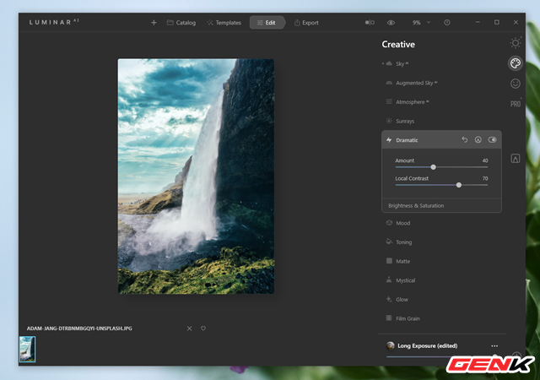Expand Brightness & Saturation section
Image resolution: width=540 pixels, height=380 pixels.
point(441,205)
